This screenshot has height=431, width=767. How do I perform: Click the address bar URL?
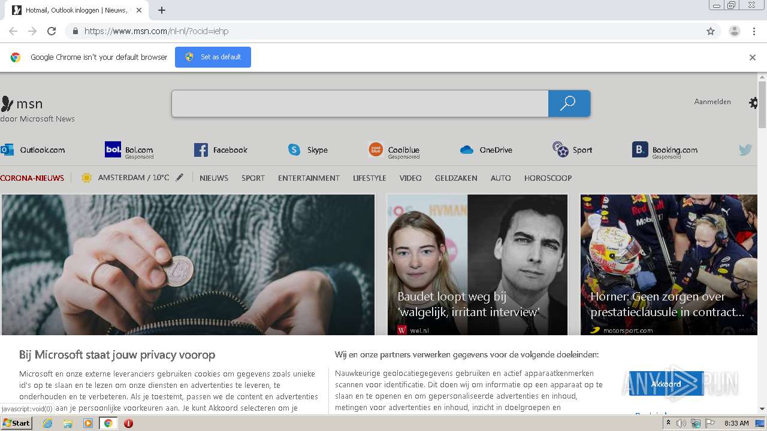tap(156, 31)
